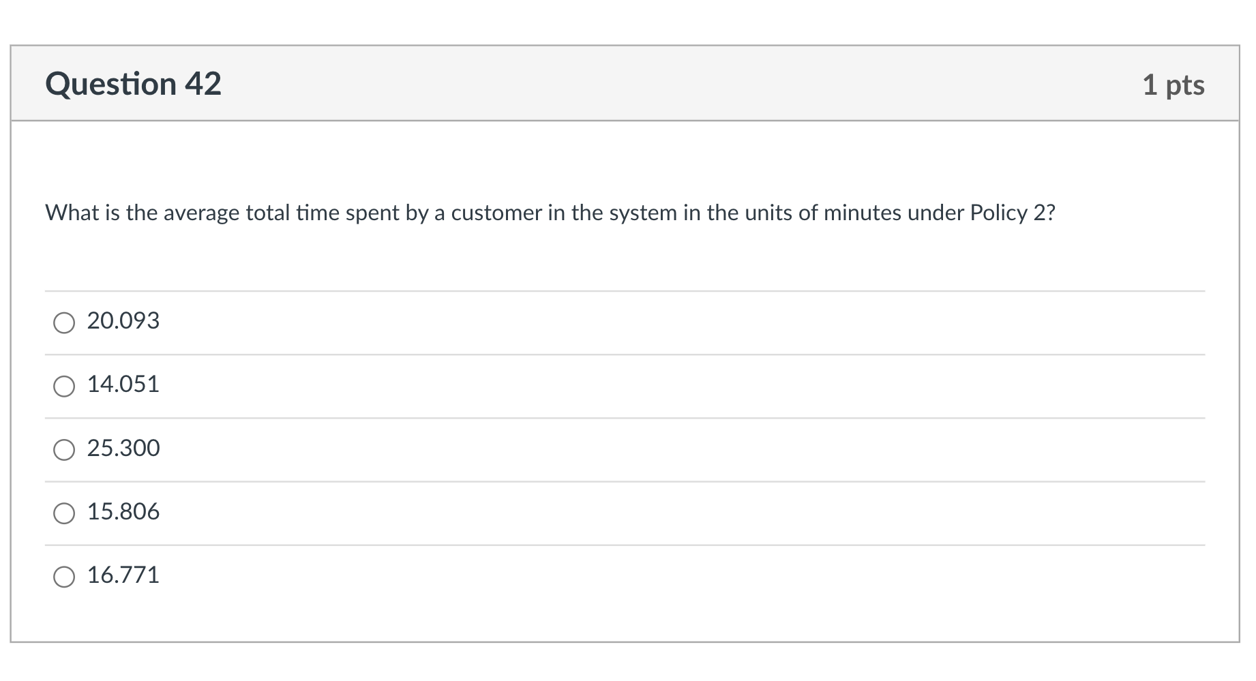Click the 20.093 answer label text
The image size is (1256, 681).
coord(123,321)
